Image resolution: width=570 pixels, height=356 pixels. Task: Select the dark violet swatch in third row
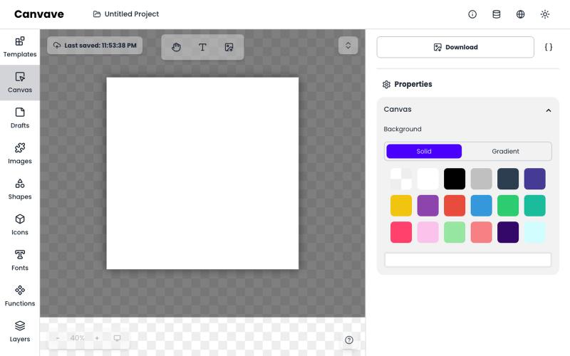pos(508,232)
